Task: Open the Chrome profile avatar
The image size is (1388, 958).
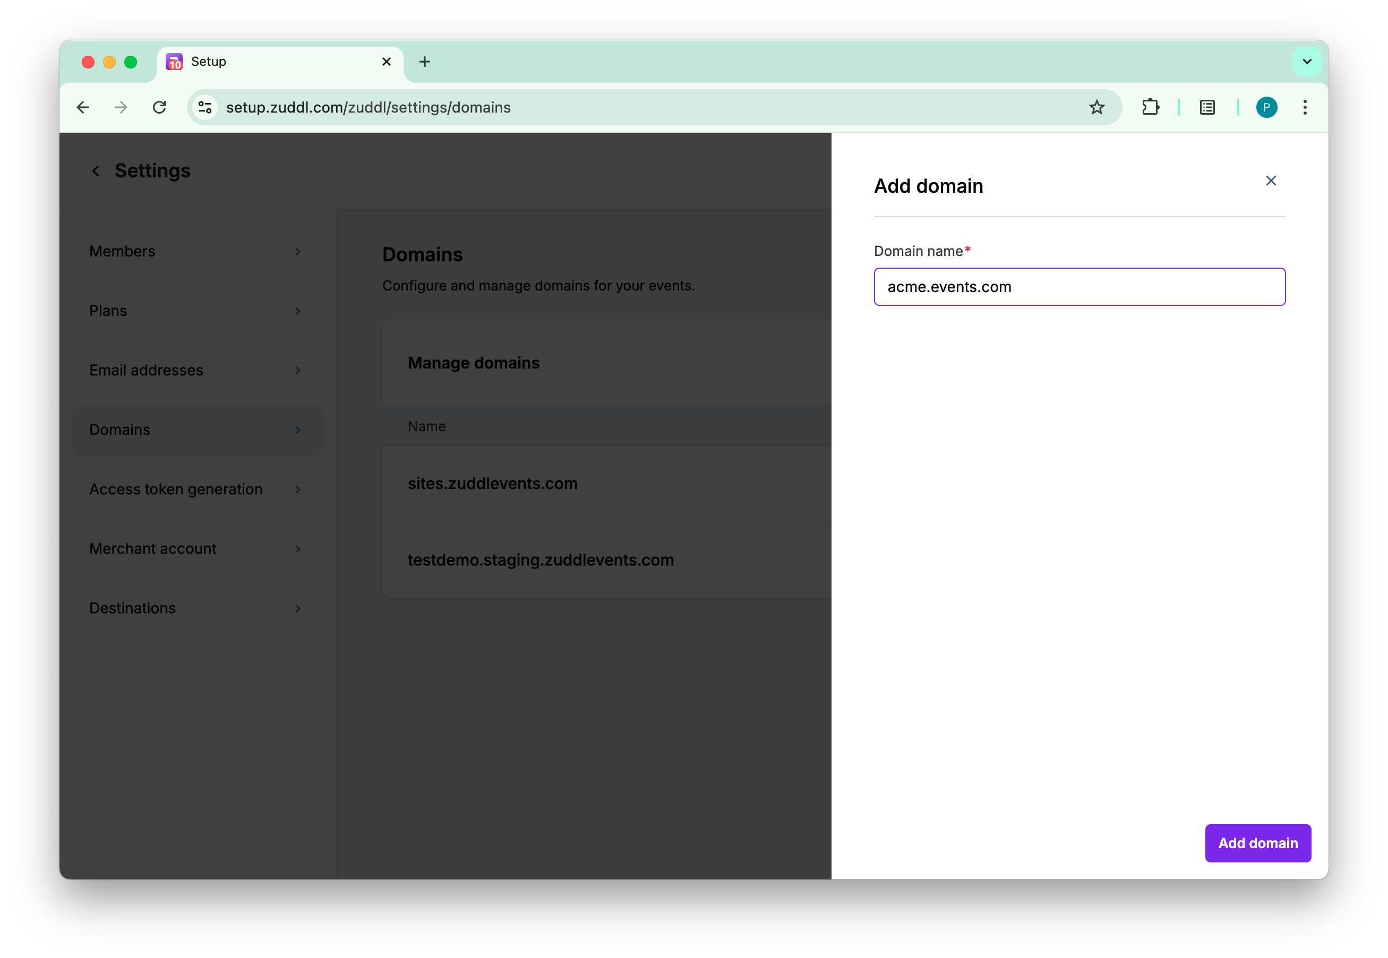Action: [x=1266, y=107]
